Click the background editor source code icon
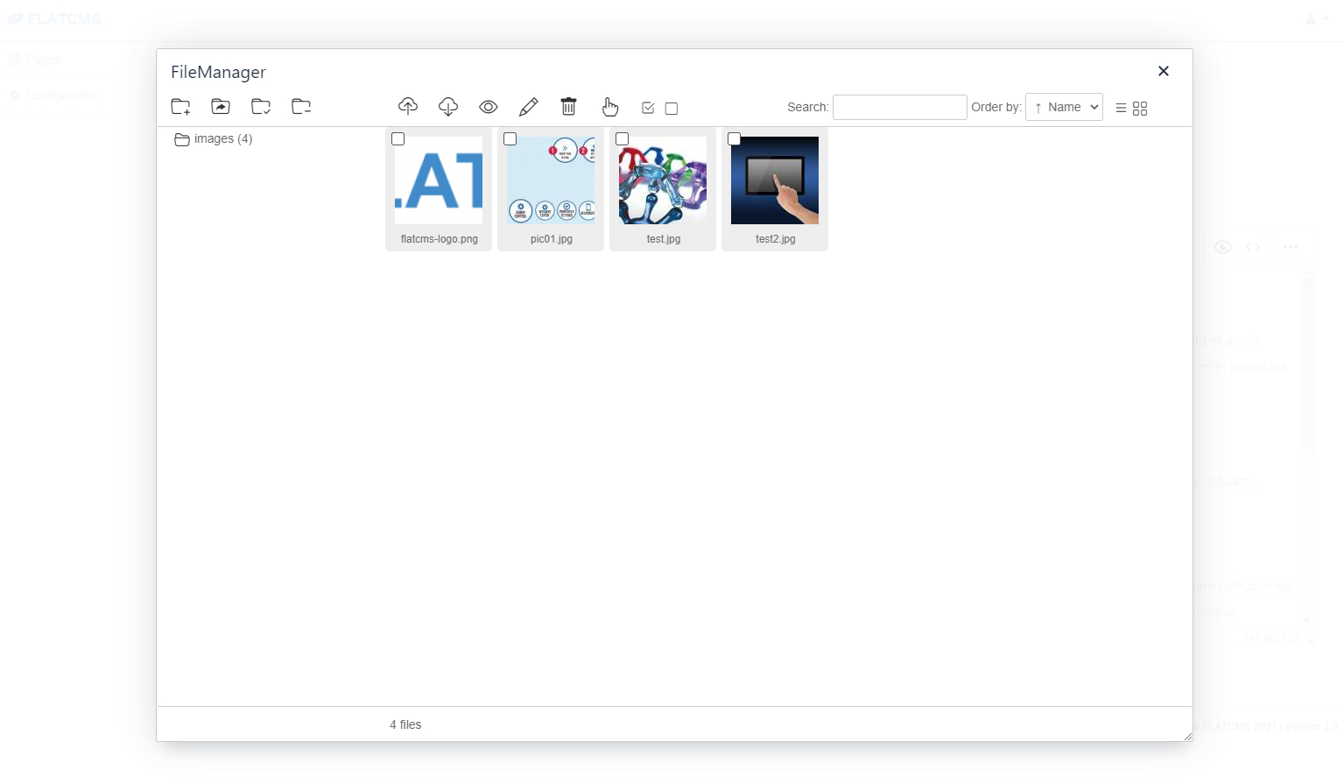This screenshot has width=1344, height=784. coord(1253,247)
